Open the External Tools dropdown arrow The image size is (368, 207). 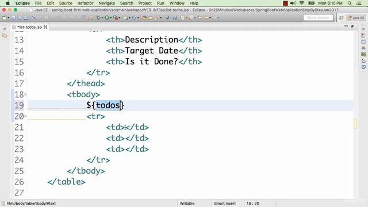coord(120,18)
